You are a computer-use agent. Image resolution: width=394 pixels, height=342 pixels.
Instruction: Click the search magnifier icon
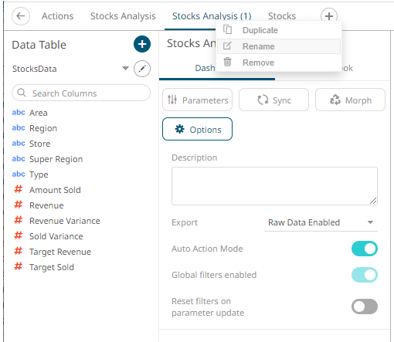(22, 93)
